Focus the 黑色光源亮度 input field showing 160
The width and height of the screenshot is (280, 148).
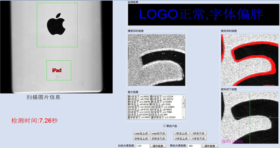pyautogui.click(x=194, y=146)
